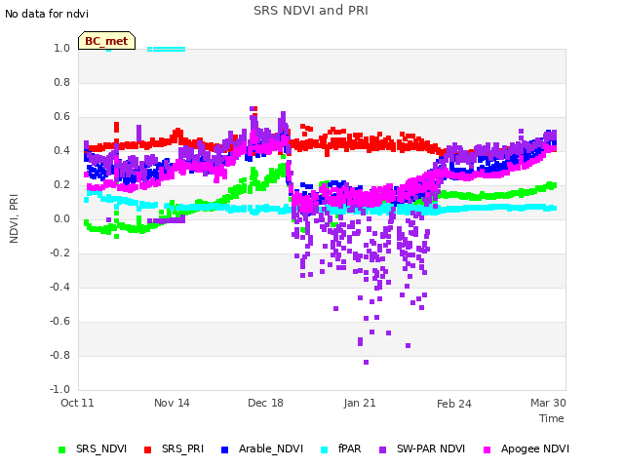Viewport: 624px width, 468px height.
Task: Toggle the SW-PAR NDVI legend label
Action: point(431,448)
